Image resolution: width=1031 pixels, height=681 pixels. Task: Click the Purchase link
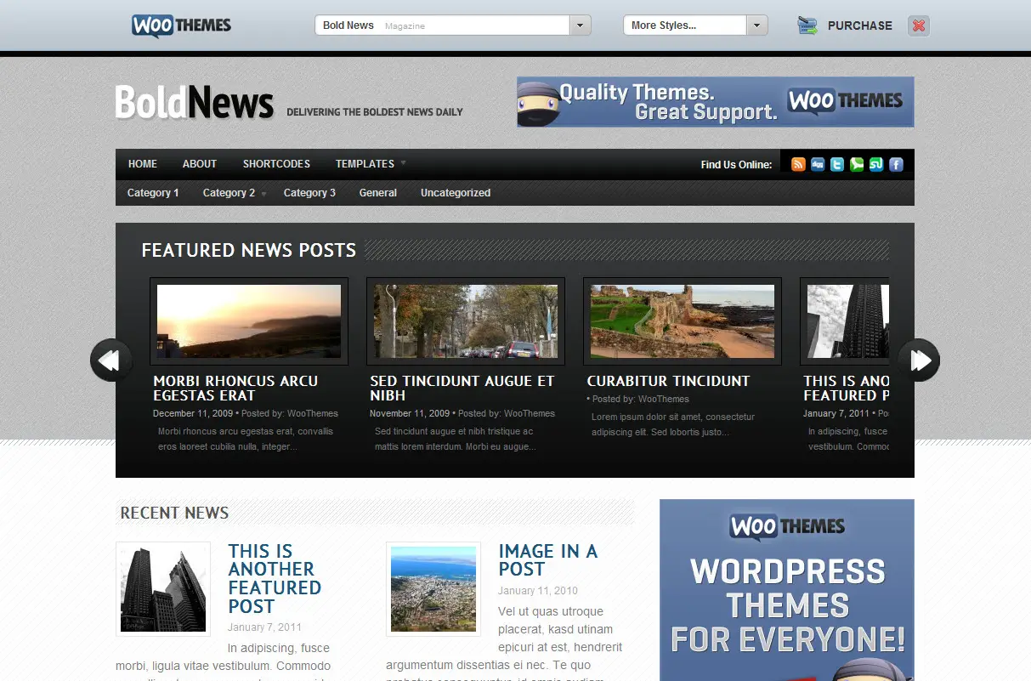[x=860, y=26]
